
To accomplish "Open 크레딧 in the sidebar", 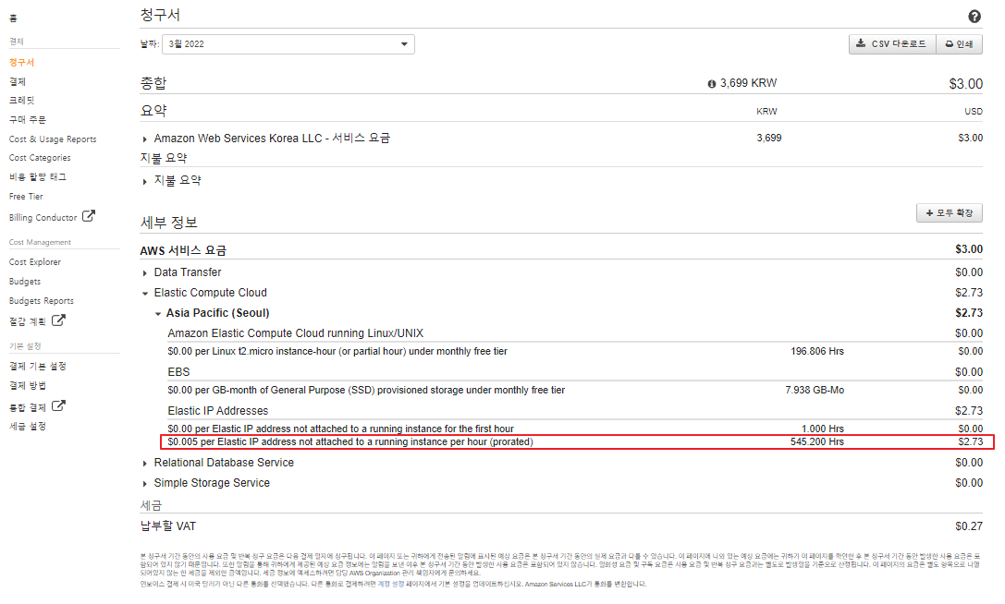I will (x=22, y=100).
